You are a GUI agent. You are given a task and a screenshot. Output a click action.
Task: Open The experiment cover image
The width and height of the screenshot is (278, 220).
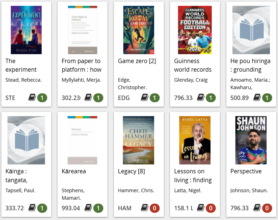coord(26,30)
